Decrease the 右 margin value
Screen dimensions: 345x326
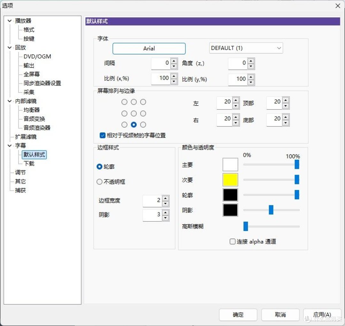tap(236, 123)
